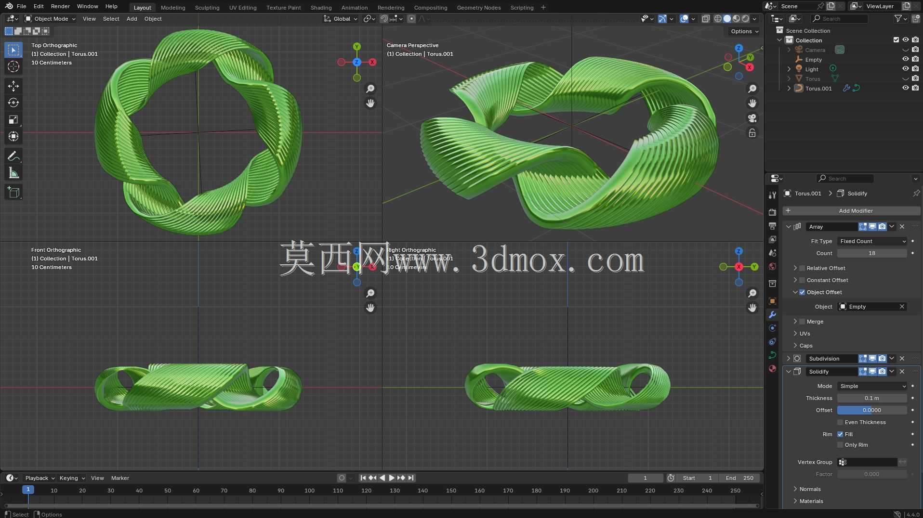Open Solidify Mode dropdown showing Simple
Image resolution: width=923 pixels, height=518 pixels.
tap(872, 386)
